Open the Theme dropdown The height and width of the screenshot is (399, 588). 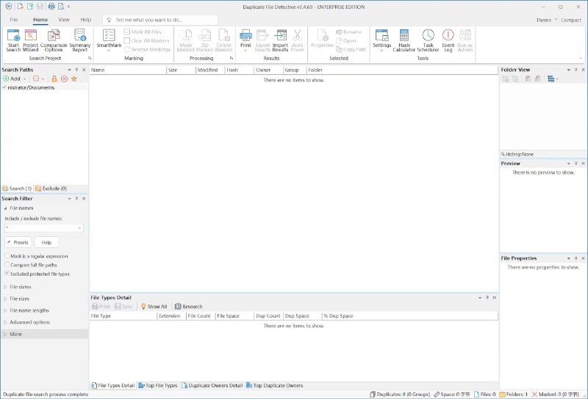coord(547,21)
